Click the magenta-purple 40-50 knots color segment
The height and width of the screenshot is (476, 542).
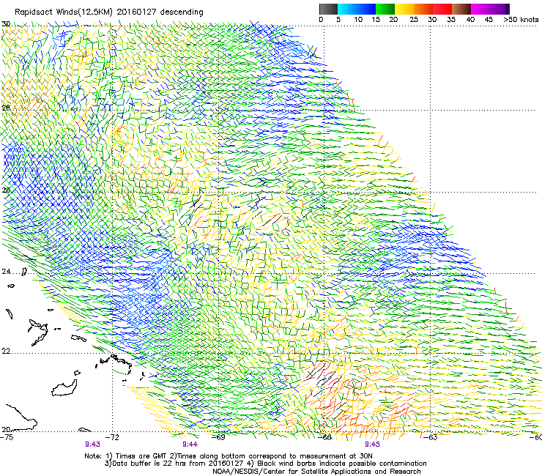490,9
